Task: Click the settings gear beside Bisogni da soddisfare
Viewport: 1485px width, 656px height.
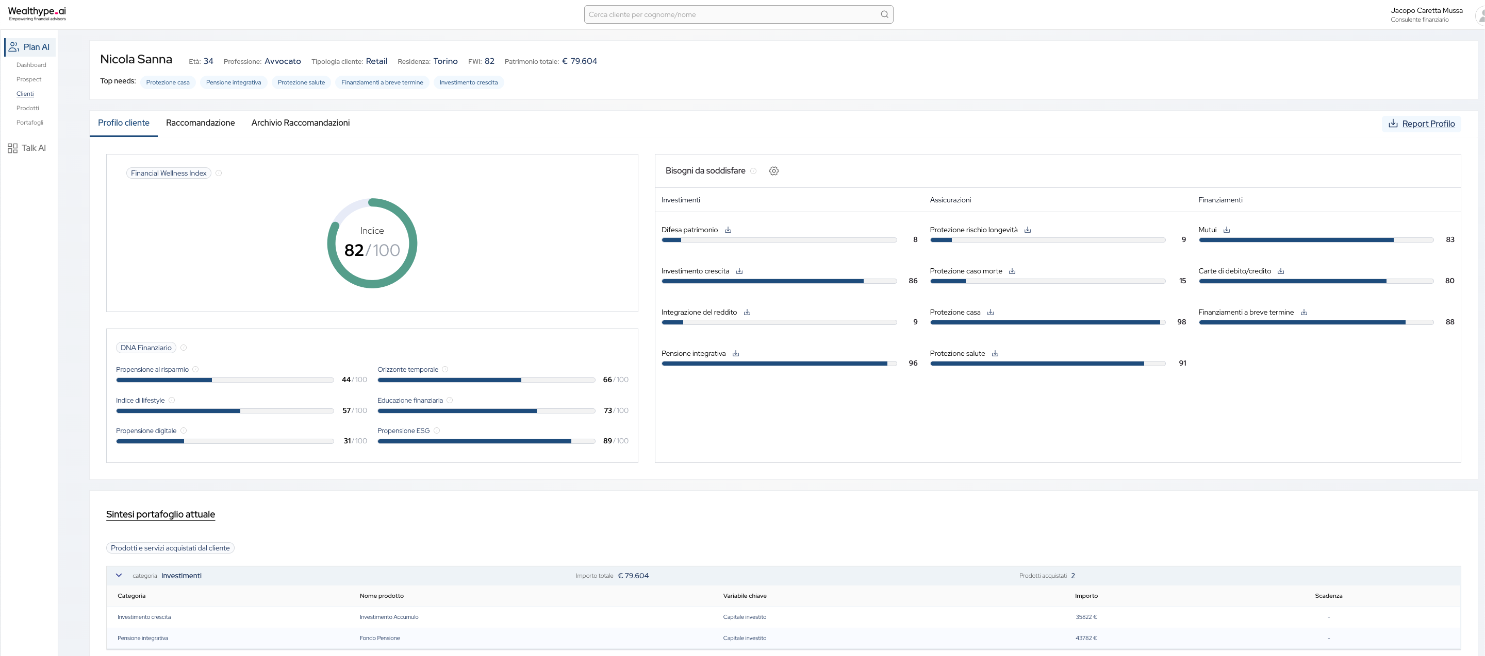Action: (x=773, y=171)
